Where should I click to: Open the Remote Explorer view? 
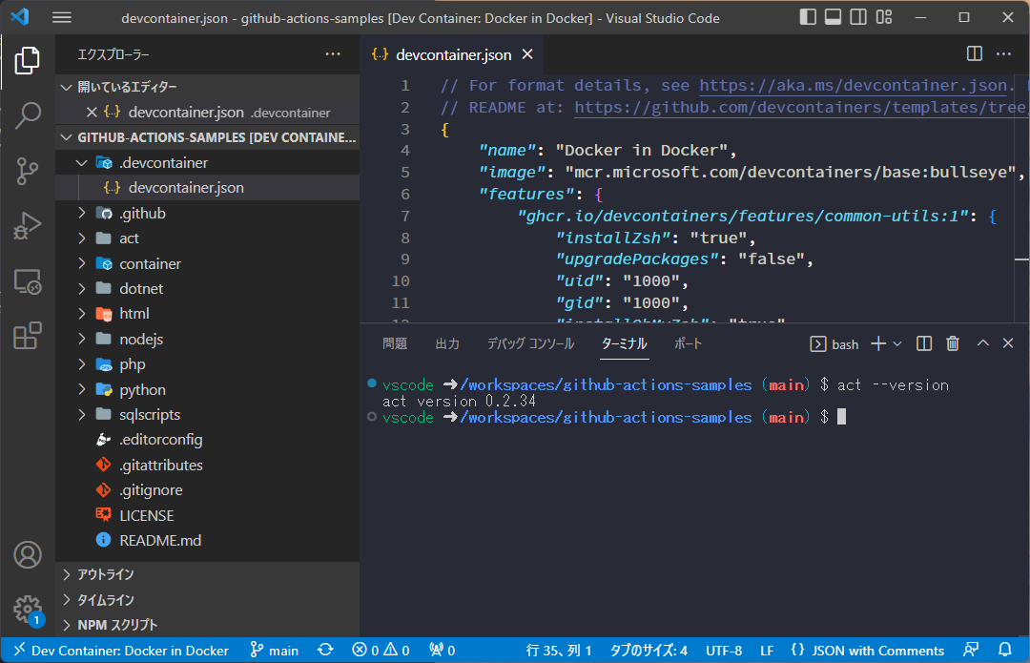[28, 281]
